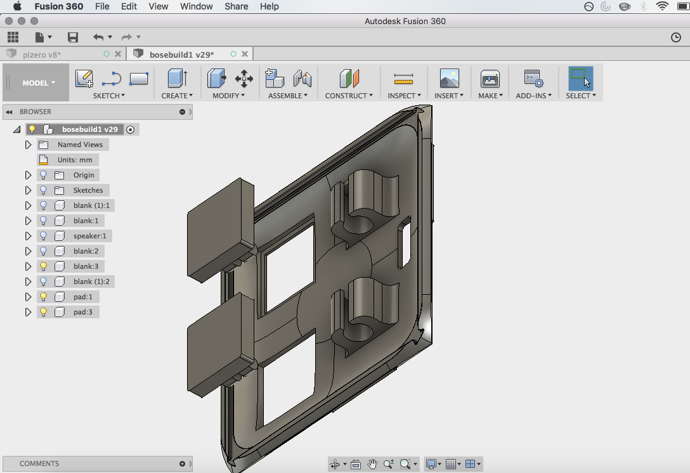Select the Zoom tool
690x473 pixels.
click(x=389, y=464)
